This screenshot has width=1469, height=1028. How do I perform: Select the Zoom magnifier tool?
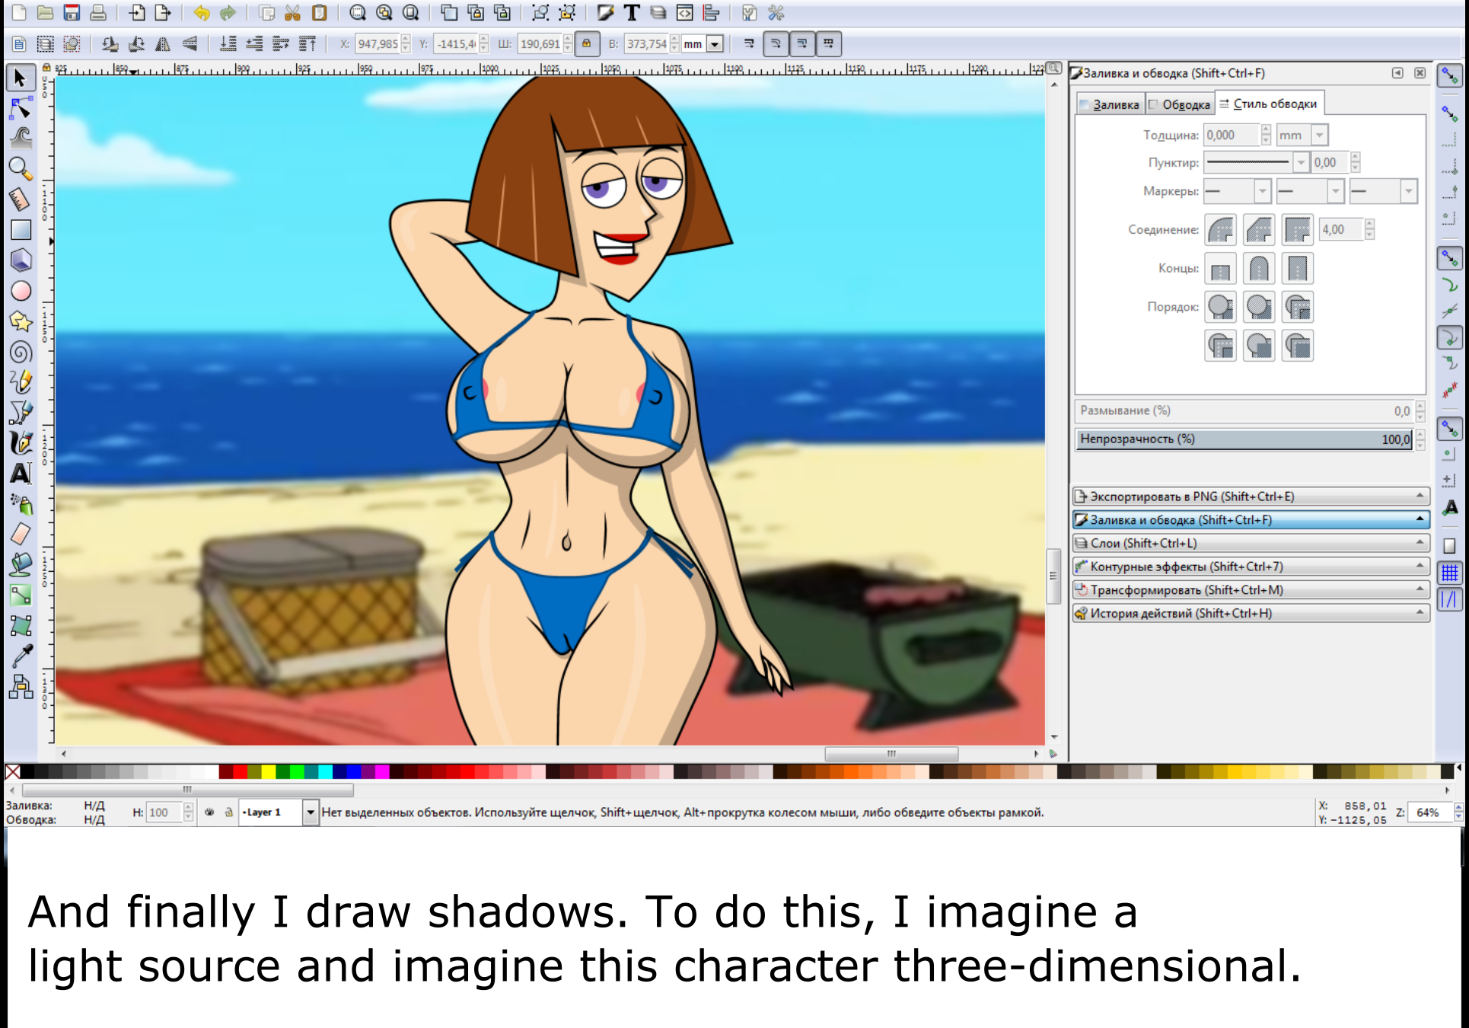(x=21, y=168)
